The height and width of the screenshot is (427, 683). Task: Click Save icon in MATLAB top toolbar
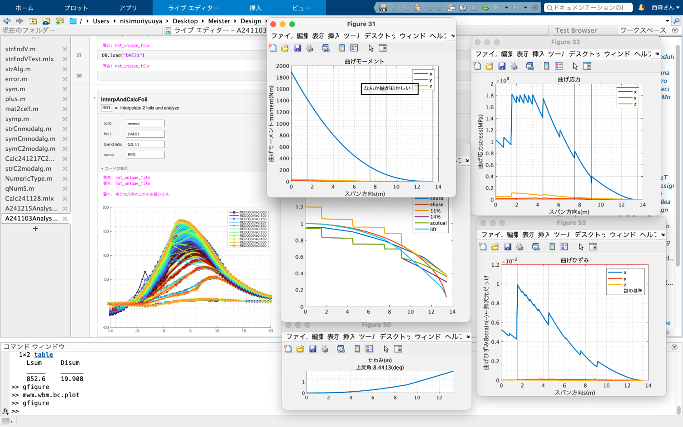(383, 8)
